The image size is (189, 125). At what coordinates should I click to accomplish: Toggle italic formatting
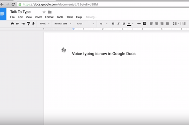tap(119, 23)
